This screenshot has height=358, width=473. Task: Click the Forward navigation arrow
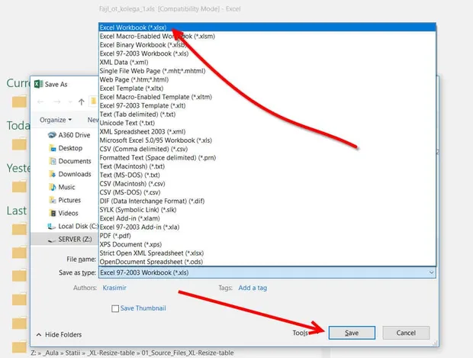(56, 102)
